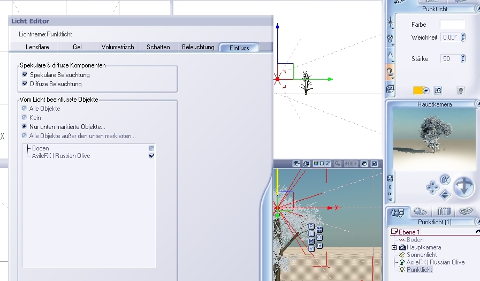Click the viewport view-options arrow icon
Screen dimensions: 480x281
click(296, 164)
